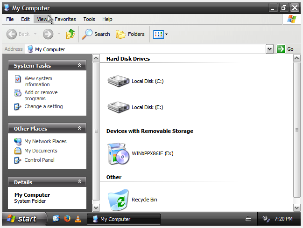Click the task pane vertical scrollbar thumb

click(96, 131)
